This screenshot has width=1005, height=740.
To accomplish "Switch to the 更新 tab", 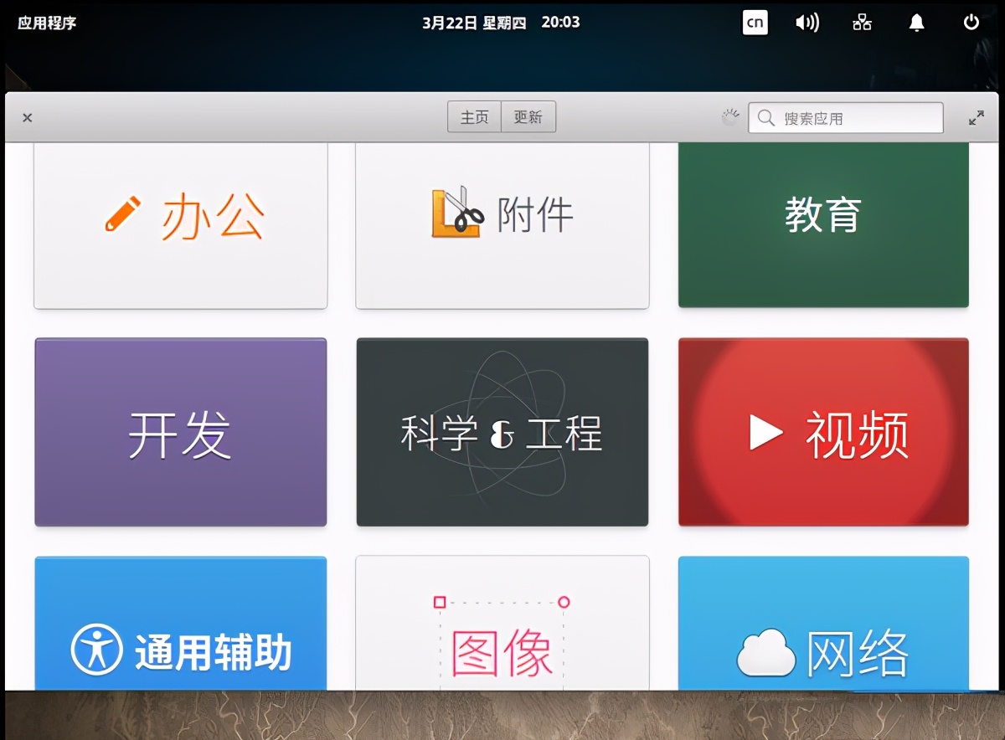I will tap(528, 117).
